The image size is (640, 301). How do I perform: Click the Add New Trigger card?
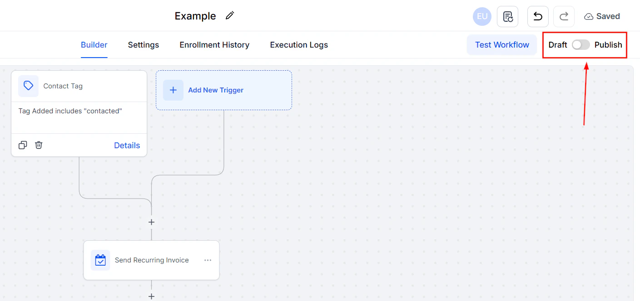coord(223,90)
